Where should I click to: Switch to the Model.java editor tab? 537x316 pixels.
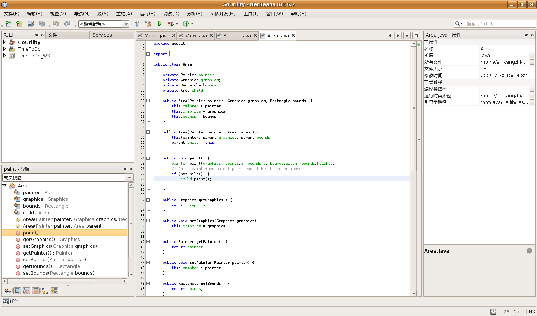(x=156, y=35)
